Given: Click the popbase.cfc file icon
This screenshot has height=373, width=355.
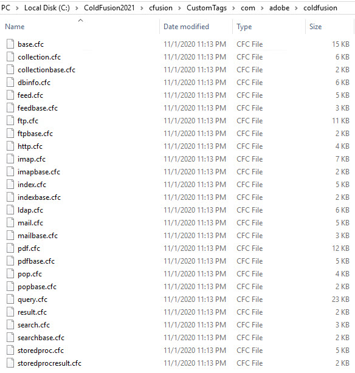Looking at the screenshot, I should (10, 286).
